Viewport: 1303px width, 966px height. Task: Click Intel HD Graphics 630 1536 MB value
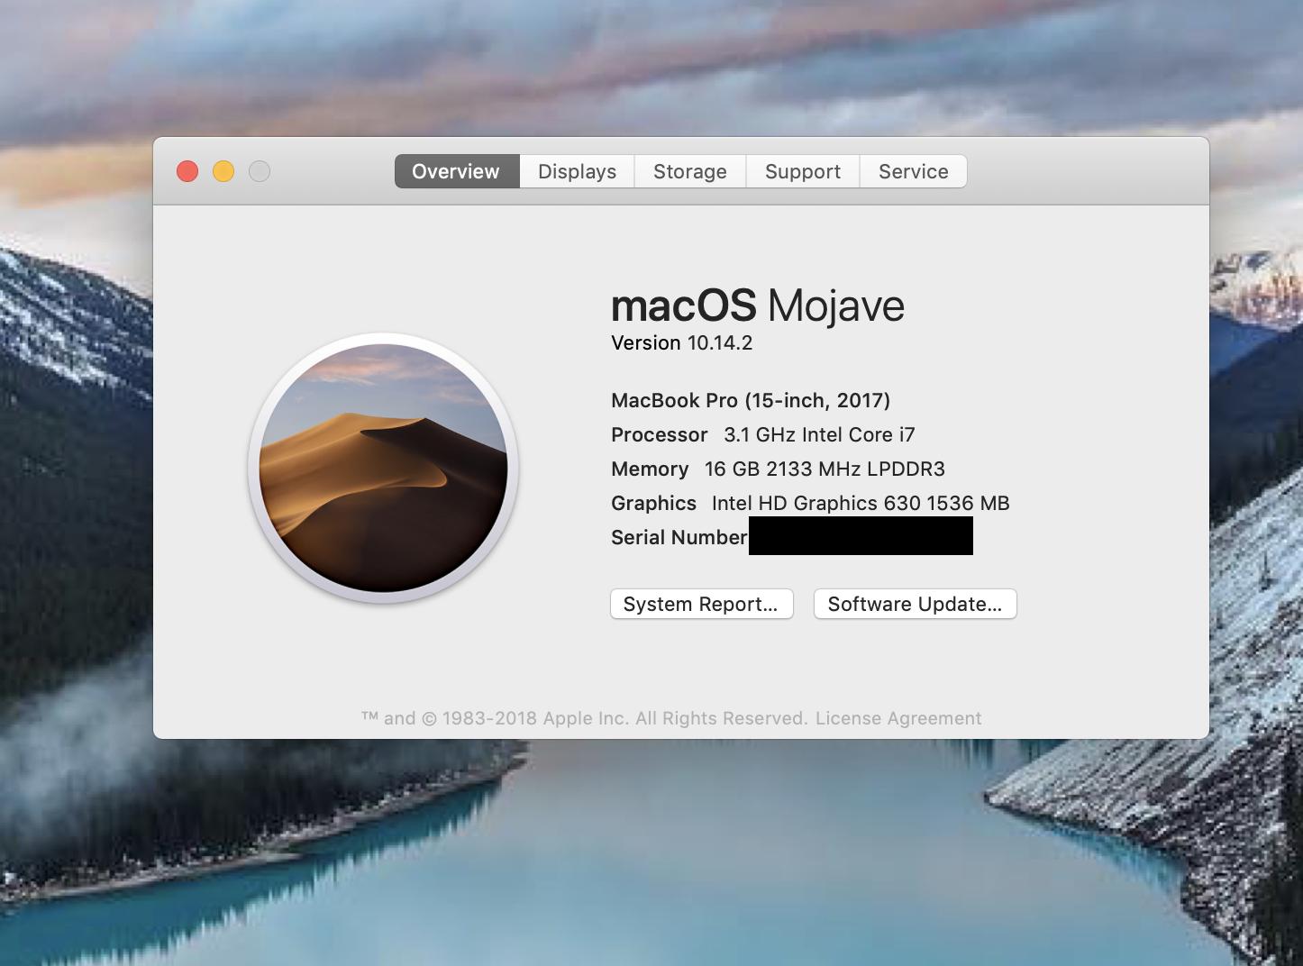[x=861, y=503]
